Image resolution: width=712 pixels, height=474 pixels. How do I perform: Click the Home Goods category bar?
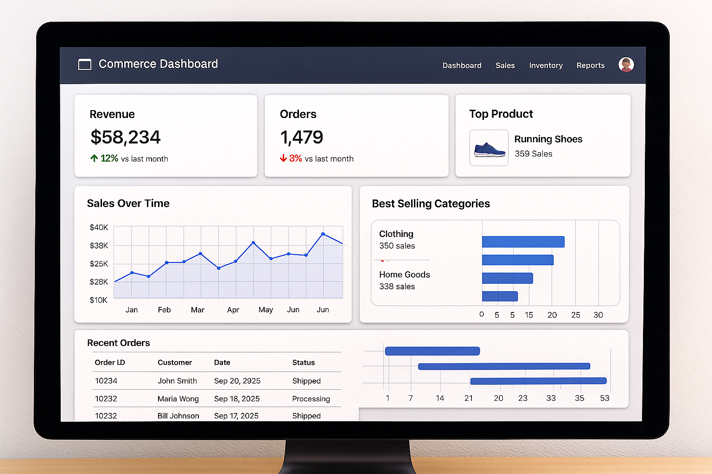[x=508, y=278]
